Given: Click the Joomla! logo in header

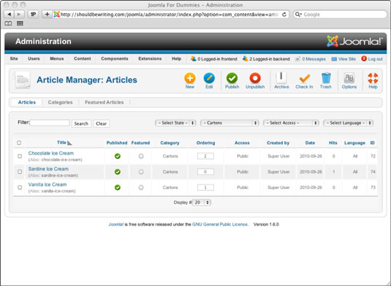Looking at the screenshot, I should click(x=354, y=42).
